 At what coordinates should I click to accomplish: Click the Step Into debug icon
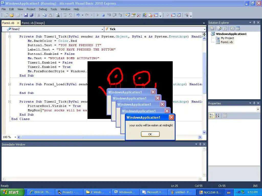(x=109, y=15)
